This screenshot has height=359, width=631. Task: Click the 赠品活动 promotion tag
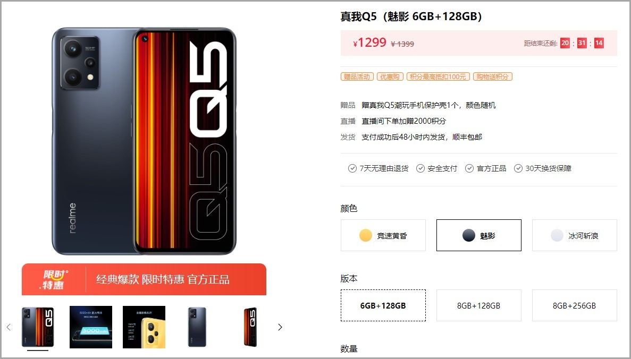pyautogui.click(x=357, y=77)
